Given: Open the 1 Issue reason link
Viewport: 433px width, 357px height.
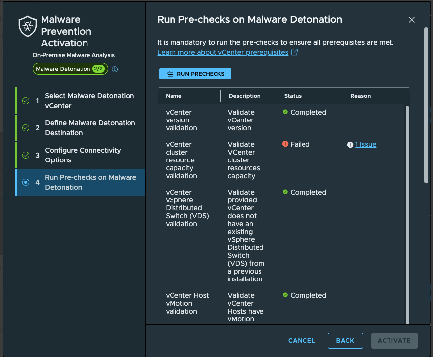Looking at the screenshot, I should (x=366, y=144).
